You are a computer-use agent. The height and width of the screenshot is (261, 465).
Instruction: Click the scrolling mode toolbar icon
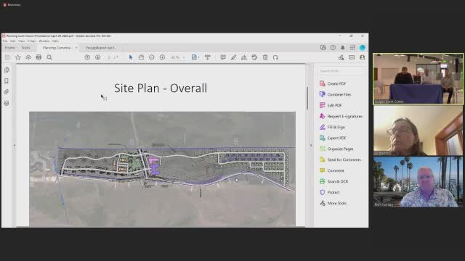click(x=208, y=57)
